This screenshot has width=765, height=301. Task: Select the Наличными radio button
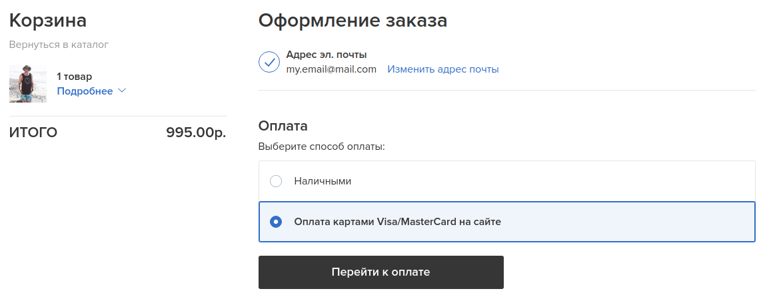click(x=276, y=181)
